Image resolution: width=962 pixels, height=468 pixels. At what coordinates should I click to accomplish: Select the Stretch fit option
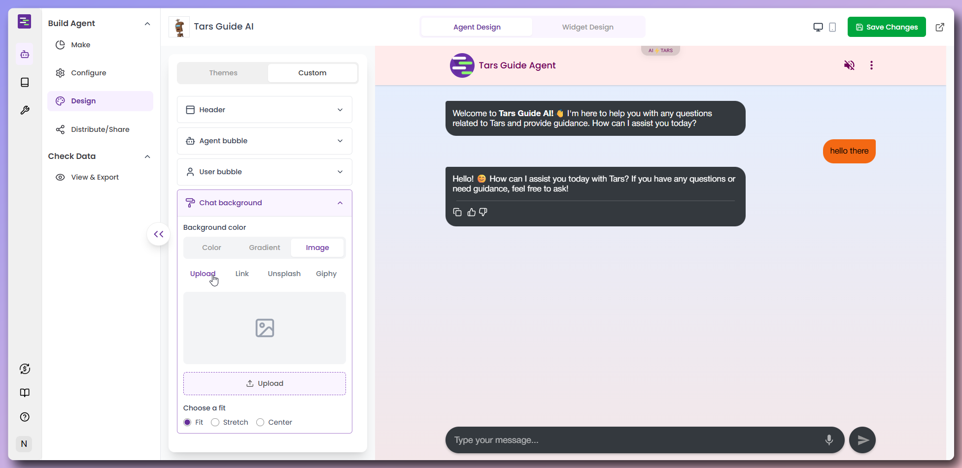point(215,422)
